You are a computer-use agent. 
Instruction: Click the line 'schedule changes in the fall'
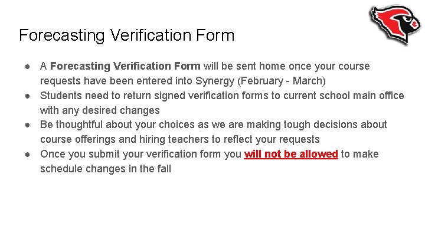[x=106, y=169]
